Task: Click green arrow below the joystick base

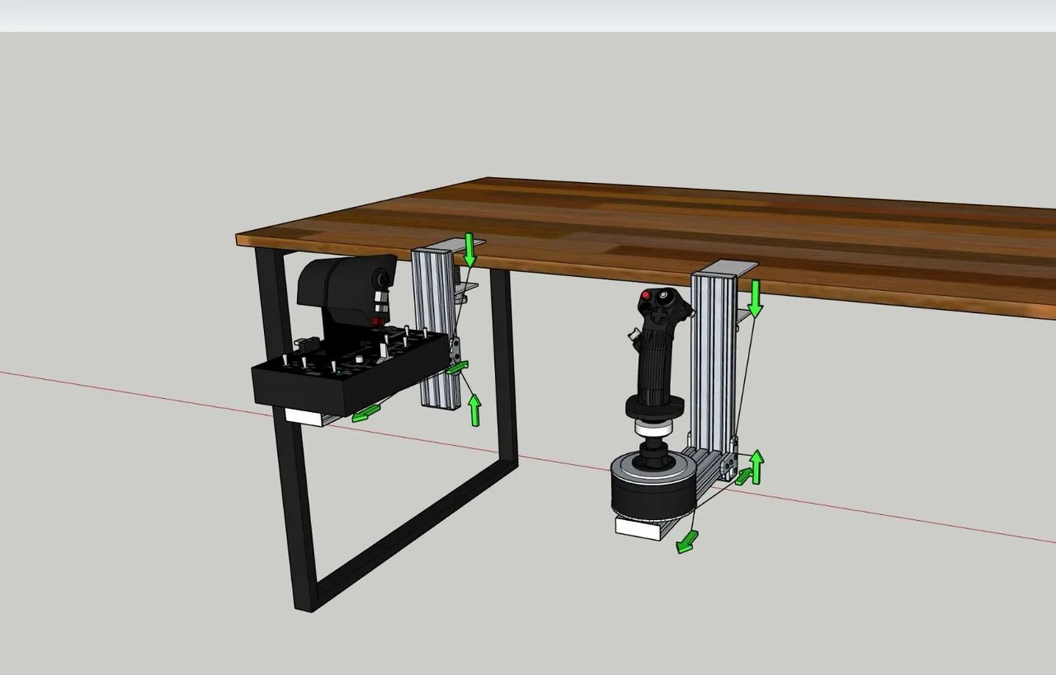Action: [686, 541]
